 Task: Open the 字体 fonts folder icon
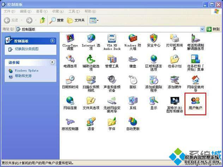[112, 124]
